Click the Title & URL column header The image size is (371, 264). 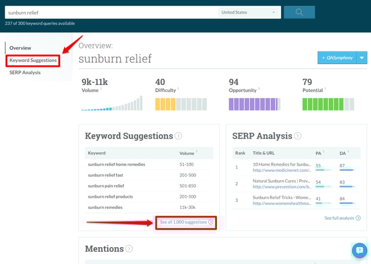[263, 153]
